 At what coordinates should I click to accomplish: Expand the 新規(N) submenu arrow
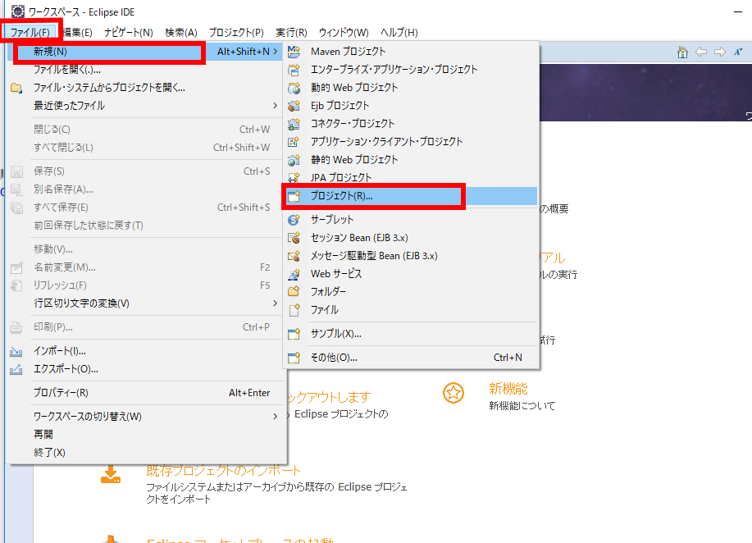pos(276,52)
